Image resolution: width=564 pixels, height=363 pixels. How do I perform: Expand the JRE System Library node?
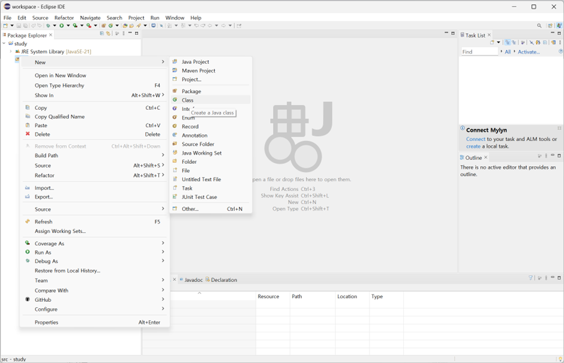(x=11, y=52)
